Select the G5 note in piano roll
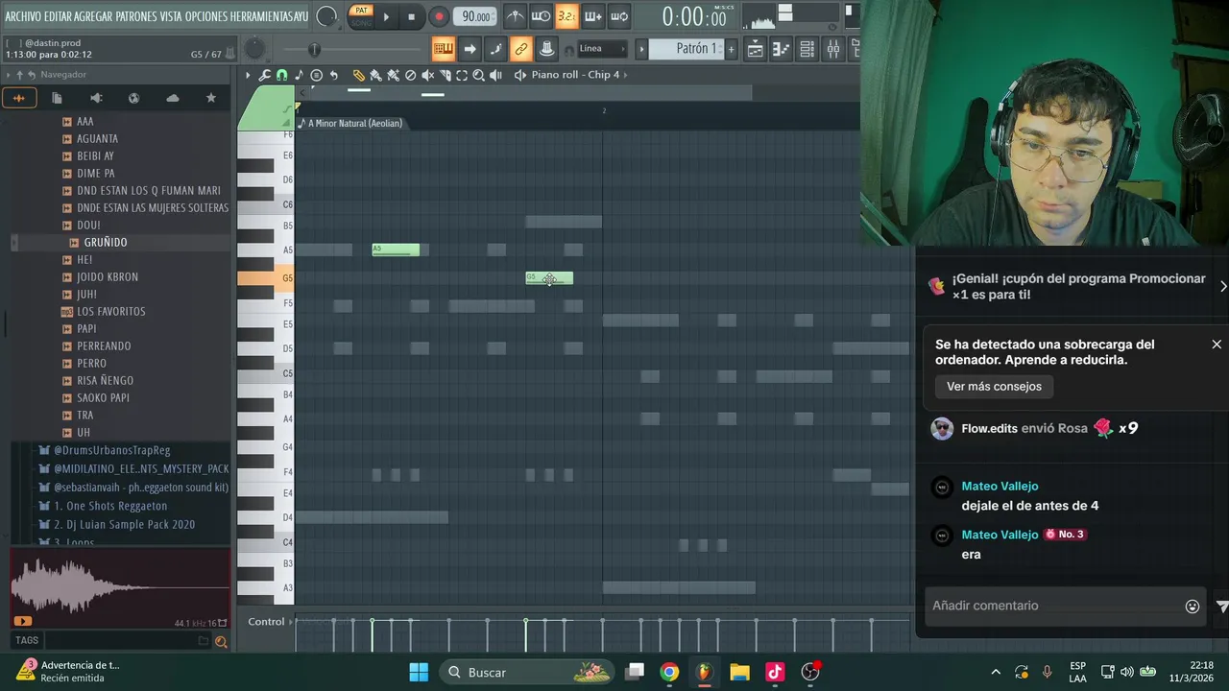The height and width of the screenshot is (691, 1229). [549, 278]
